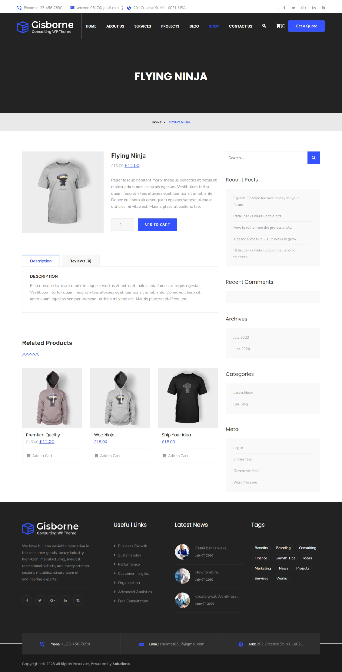Click the Add To Cart button
Viewport: 342px width, 672px height.
click(157, 225)
